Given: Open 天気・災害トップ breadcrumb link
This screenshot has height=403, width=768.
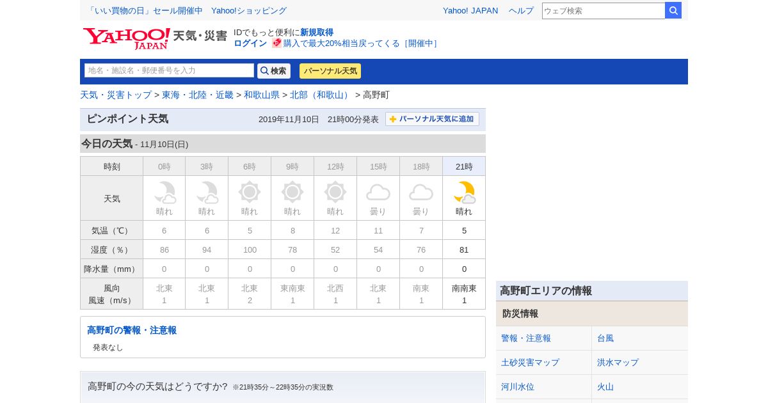Looking at the screenshot, I should pyautogui.click(x=116, y=95).
